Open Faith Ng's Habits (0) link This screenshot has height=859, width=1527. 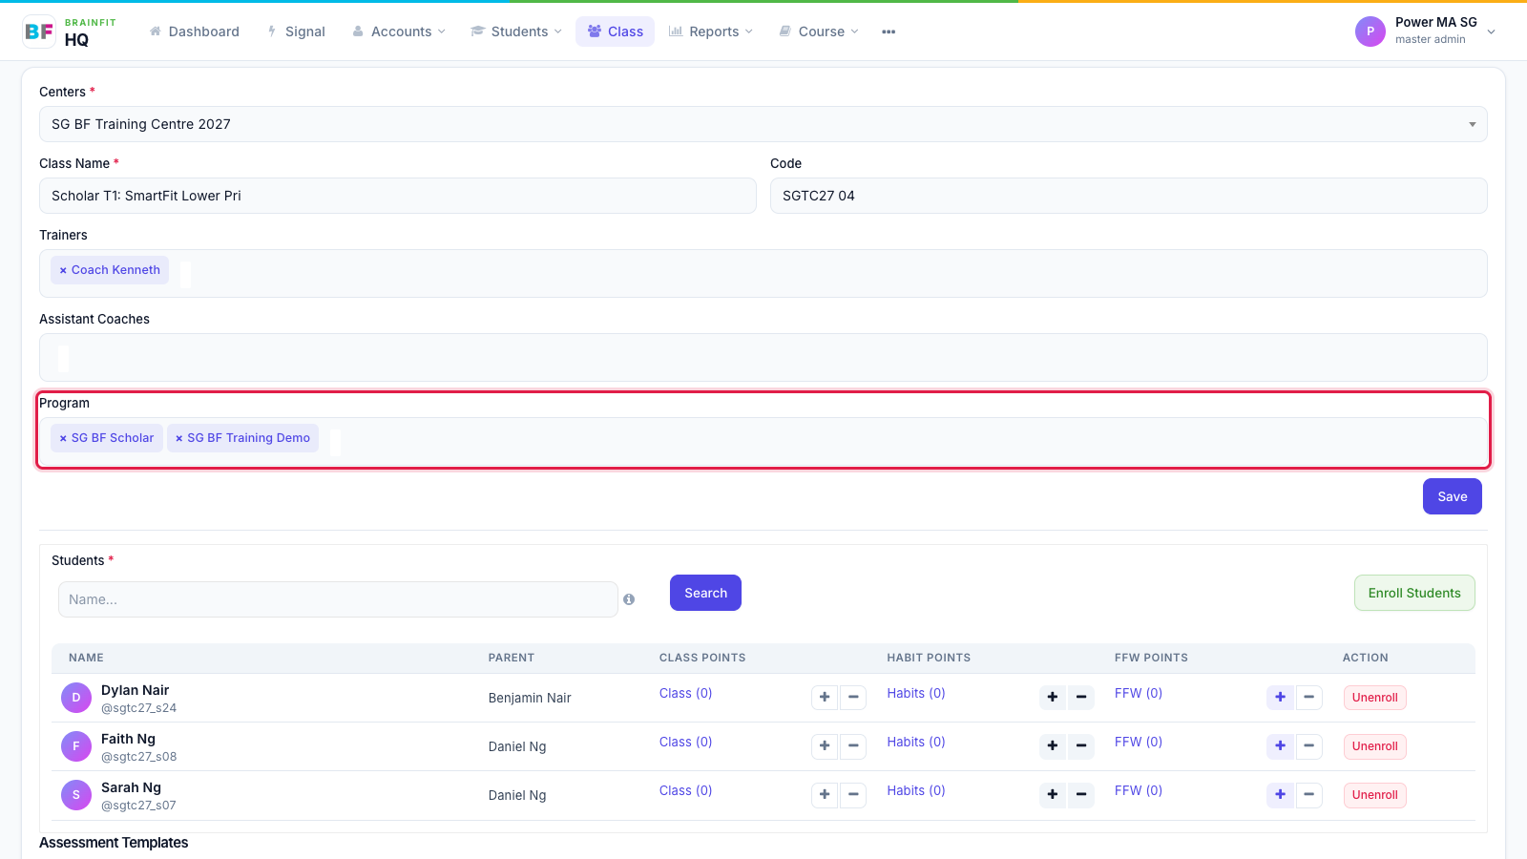coord(916,742)
